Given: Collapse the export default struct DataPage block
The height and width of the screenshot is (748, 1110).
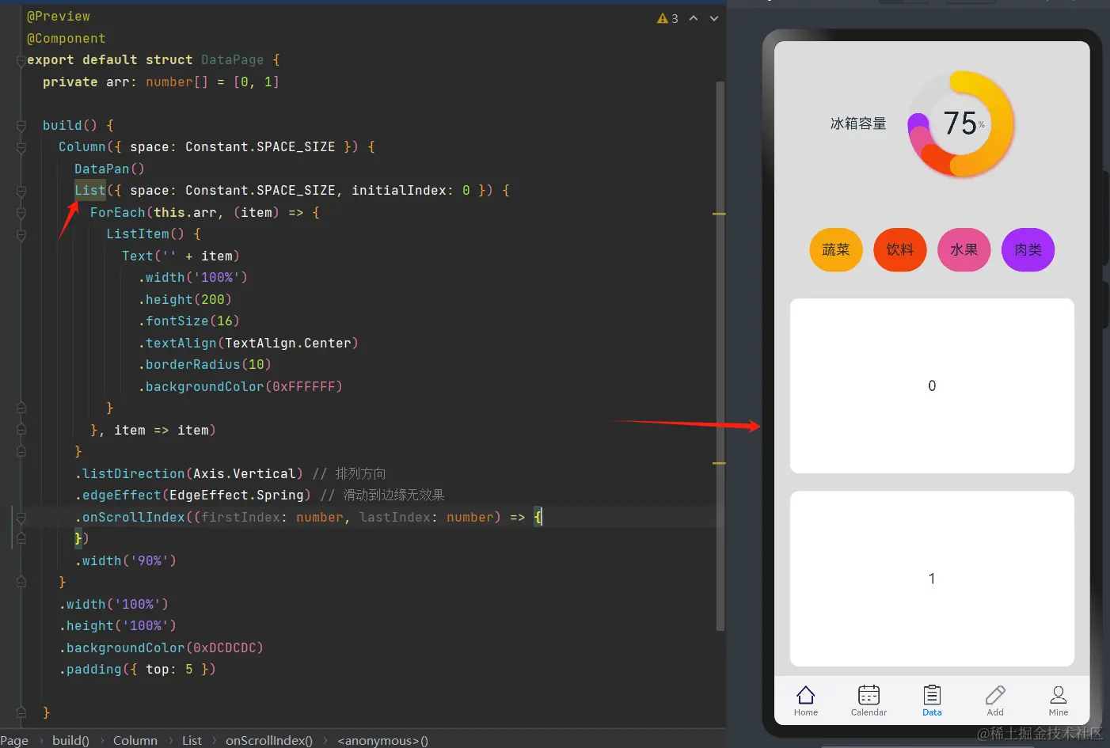Looking at the screenshot, I should [x=21, y=61].
